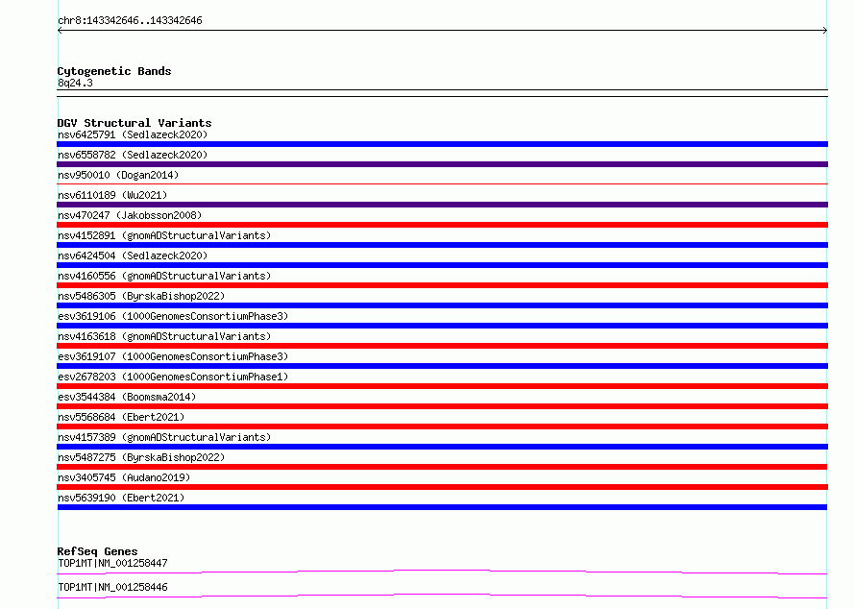Image resolution: width=855 pixels, height=609 pixels.
Task: Click the red bar under nsv470247
Action: coord(442,225)
